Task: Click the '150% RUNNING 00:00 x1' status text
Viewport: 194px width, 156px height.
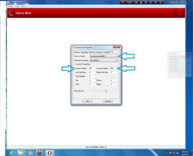Action: [96, 147]
